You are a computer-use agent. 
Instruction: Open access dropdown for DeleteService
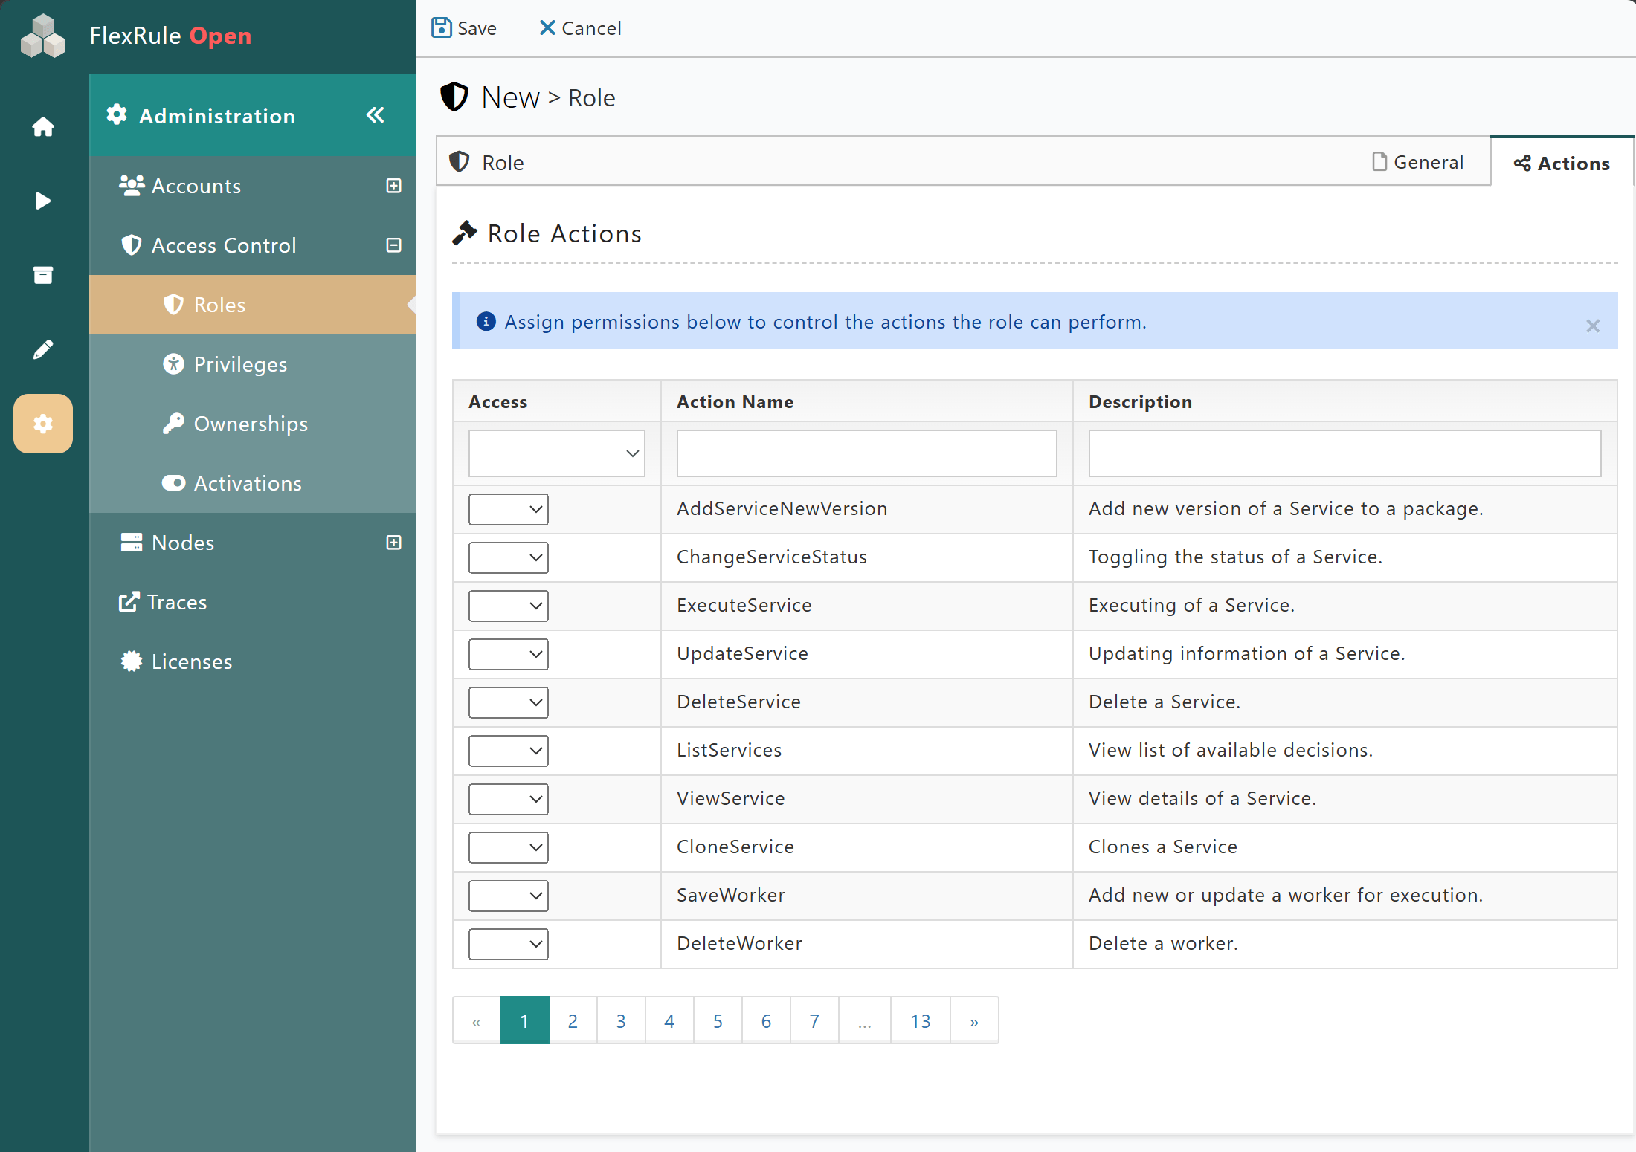click(x=509, y=702)
